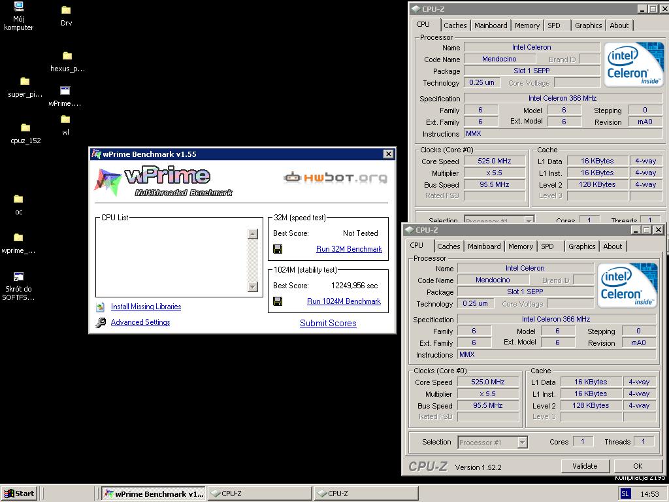Open the Install Missing Libraries link
This screenshot has height=502, width=669.
[146, 307]
